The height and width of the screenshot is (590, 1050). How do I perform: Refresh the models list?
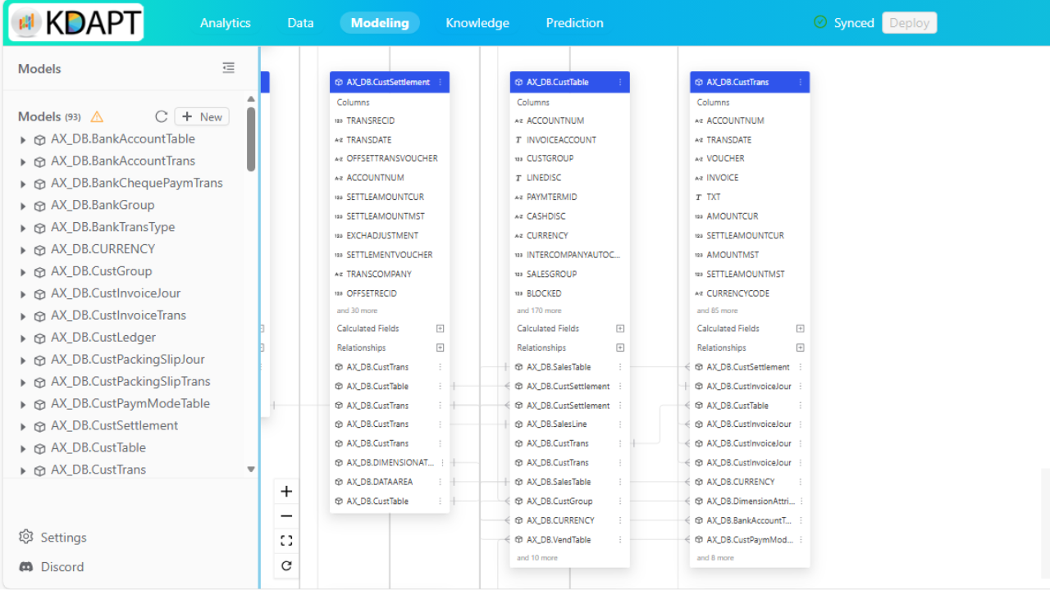pyautogui.click(x=161, y=117)
